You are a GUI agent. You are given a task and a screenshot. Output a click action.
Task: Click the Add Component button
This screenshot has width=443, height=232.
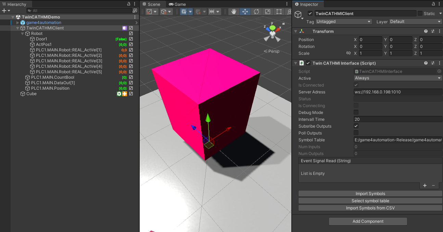tap(368, 221)
